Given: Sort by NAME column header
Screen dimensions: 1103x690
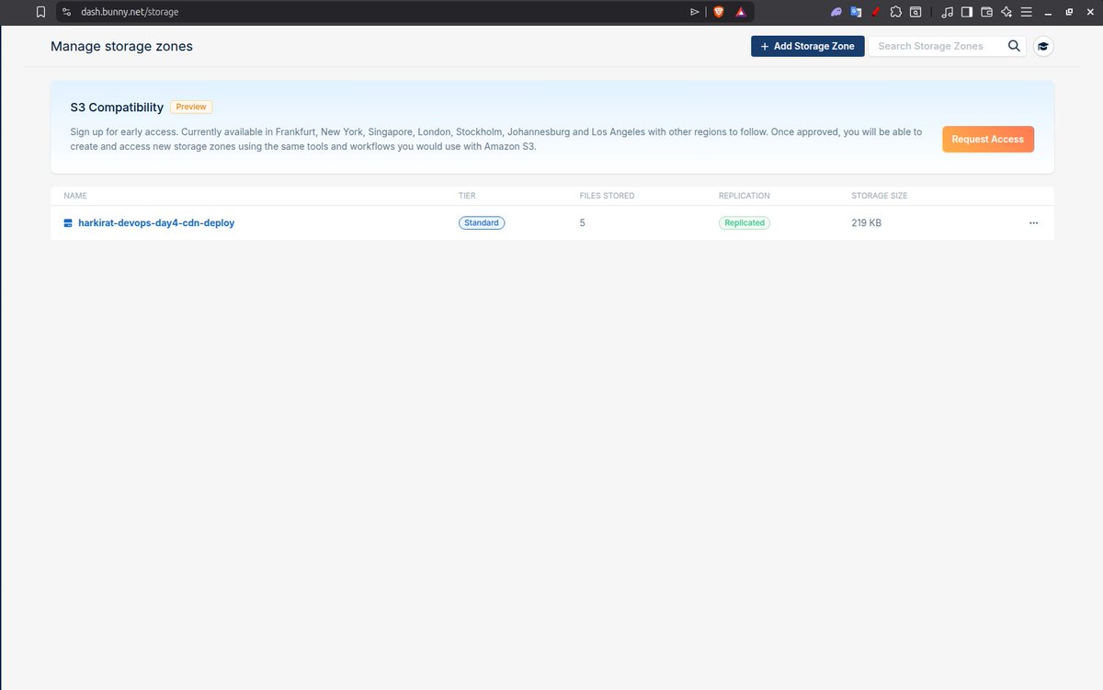Looking at the screenshot, I should pos(74,196).
